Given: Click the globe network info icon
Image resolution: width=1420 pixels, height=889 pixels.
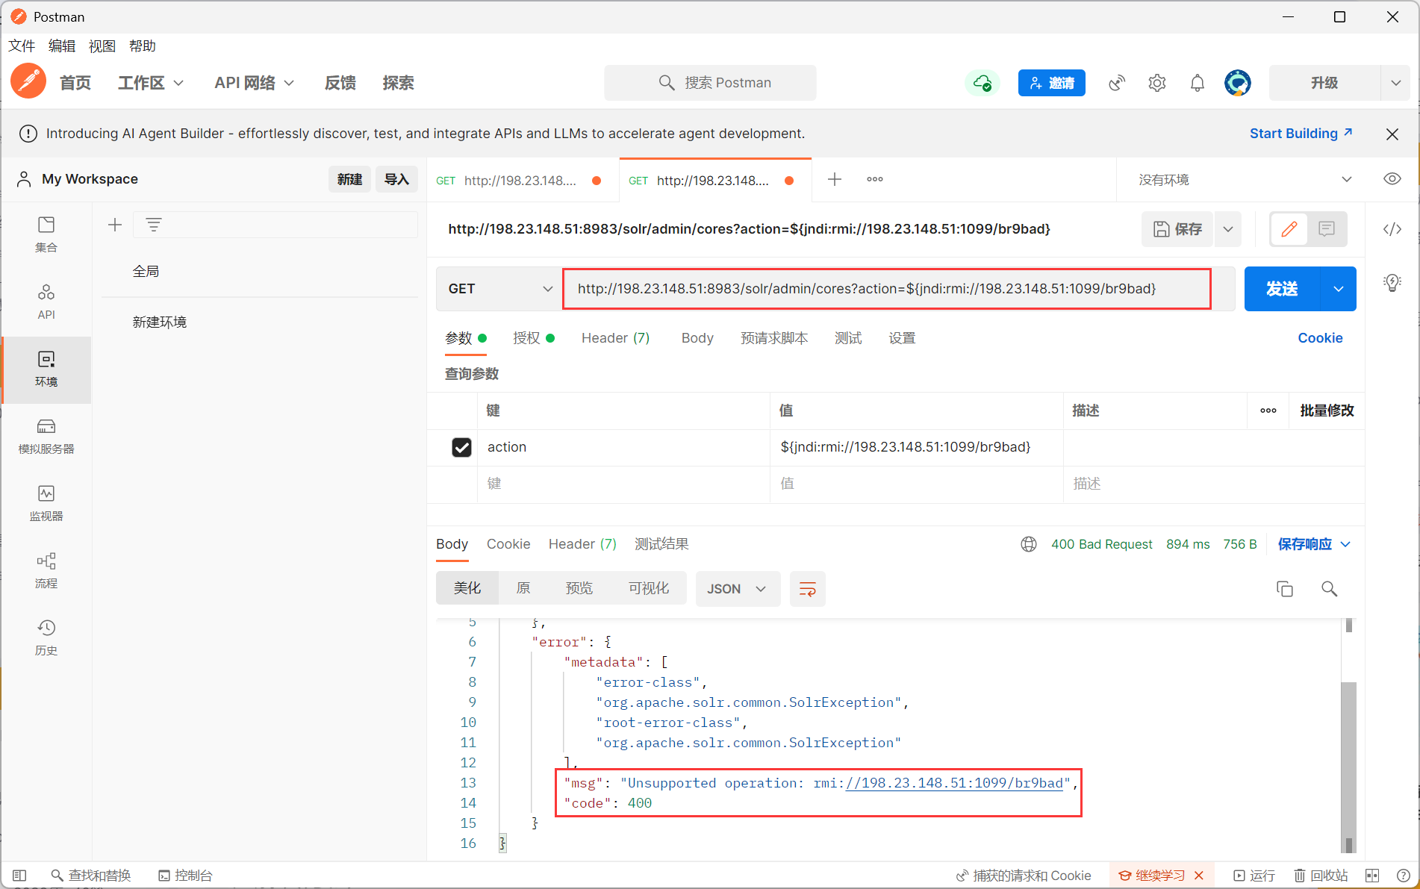Looking at the screenshot, I should (1029, 544).
